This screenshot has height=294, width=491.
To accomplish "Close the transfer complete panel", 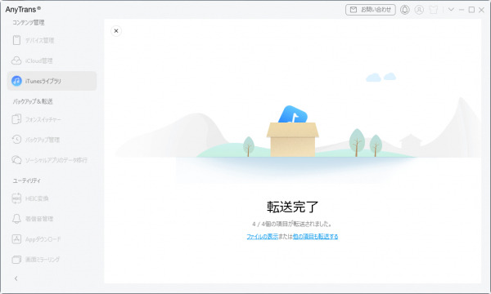I will click(x=116, y=31).
